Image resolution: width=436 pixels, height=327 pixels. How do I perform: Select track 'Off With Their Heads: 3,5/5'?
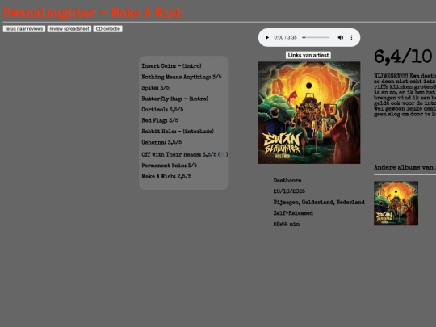[179, 154]
